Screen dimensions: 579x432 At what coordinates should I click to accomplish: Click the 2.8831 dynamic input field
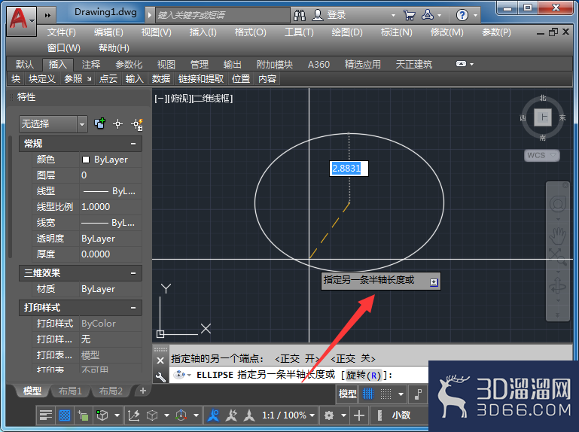click(x=349, y=169)
